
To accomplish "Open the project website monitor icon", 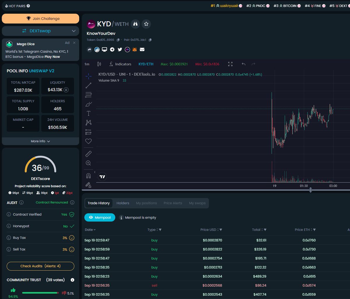I will (x=104, y=50).
